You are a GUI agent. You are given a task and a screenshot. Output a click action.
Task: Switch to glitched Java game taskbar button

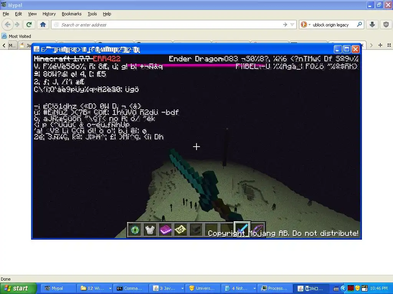(311, 288)
